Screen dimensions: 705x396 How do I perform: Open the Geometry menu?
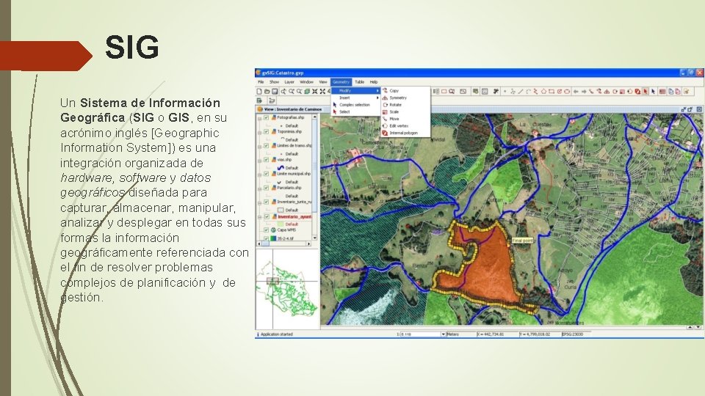[x=341, y=82]
